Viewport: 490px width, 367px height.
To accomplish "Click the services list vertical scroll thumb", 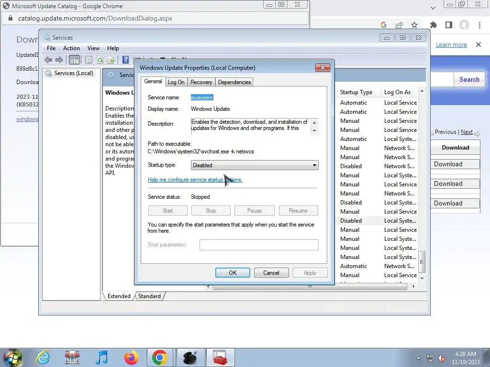I will tap(422, 262).
